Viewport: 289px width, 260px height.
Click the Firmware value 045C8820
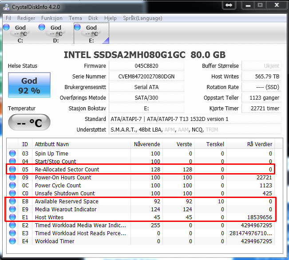[146, 66]
